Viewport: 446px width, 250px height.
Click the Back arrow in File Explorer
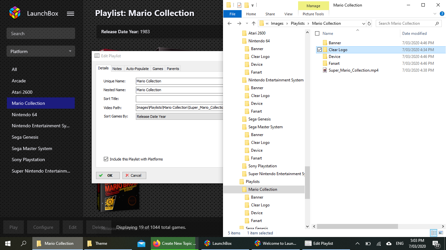pos(230,23)
